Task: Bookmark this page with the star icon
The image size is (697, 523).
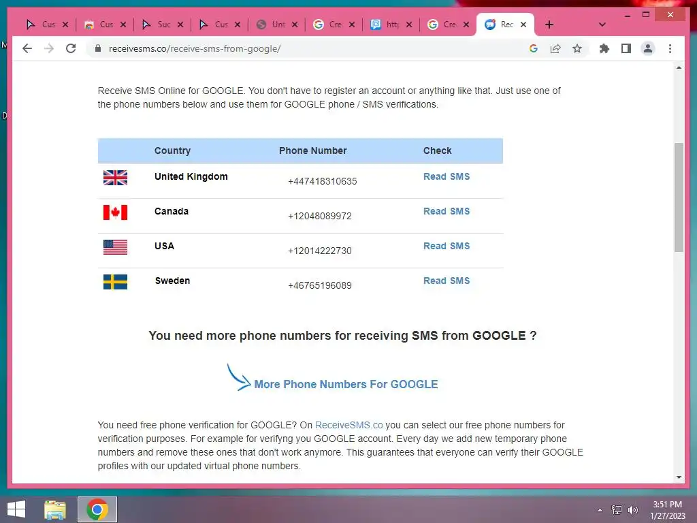Action: (x=577, y=48)
